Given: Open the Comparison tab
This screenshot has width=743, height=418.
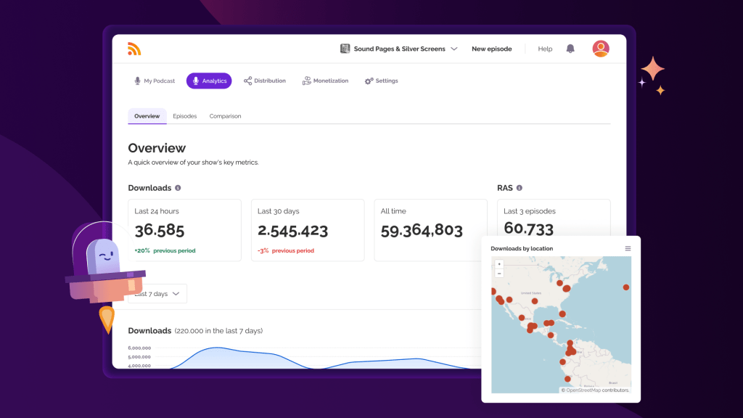Looking at the screenshot, I should (x=225, y=115).
